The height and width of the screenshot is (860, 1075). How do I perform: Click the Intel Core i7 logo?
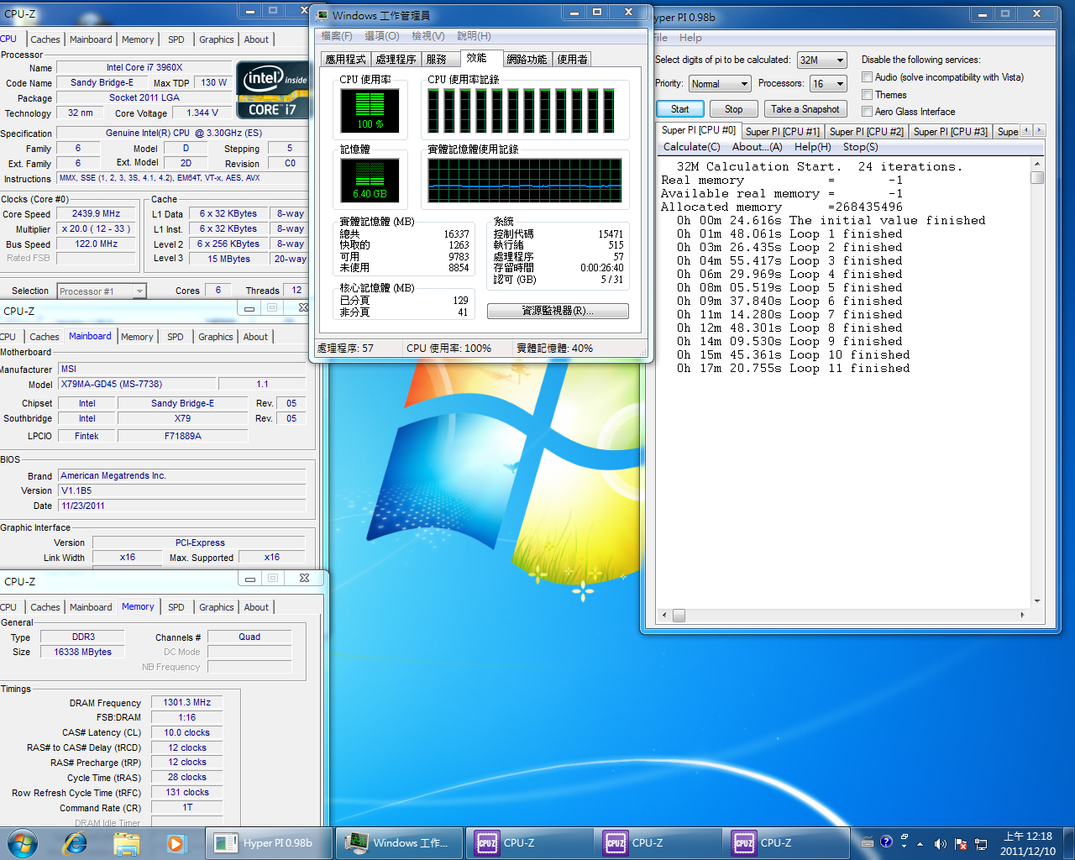click(x=273, y=90)
